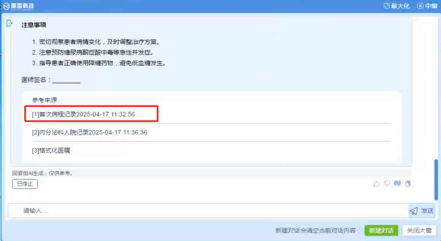This screenshot has width=441, height=241.
Task: Click the blue vertical scrollbar thumb
Action: pos(435,179)
